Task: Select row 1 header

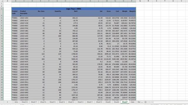Action: coord(2,3)
